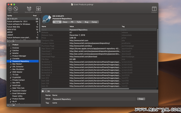Screen dimensions: 181x113
Task: Click the Value text field
Action: [94, 99]
